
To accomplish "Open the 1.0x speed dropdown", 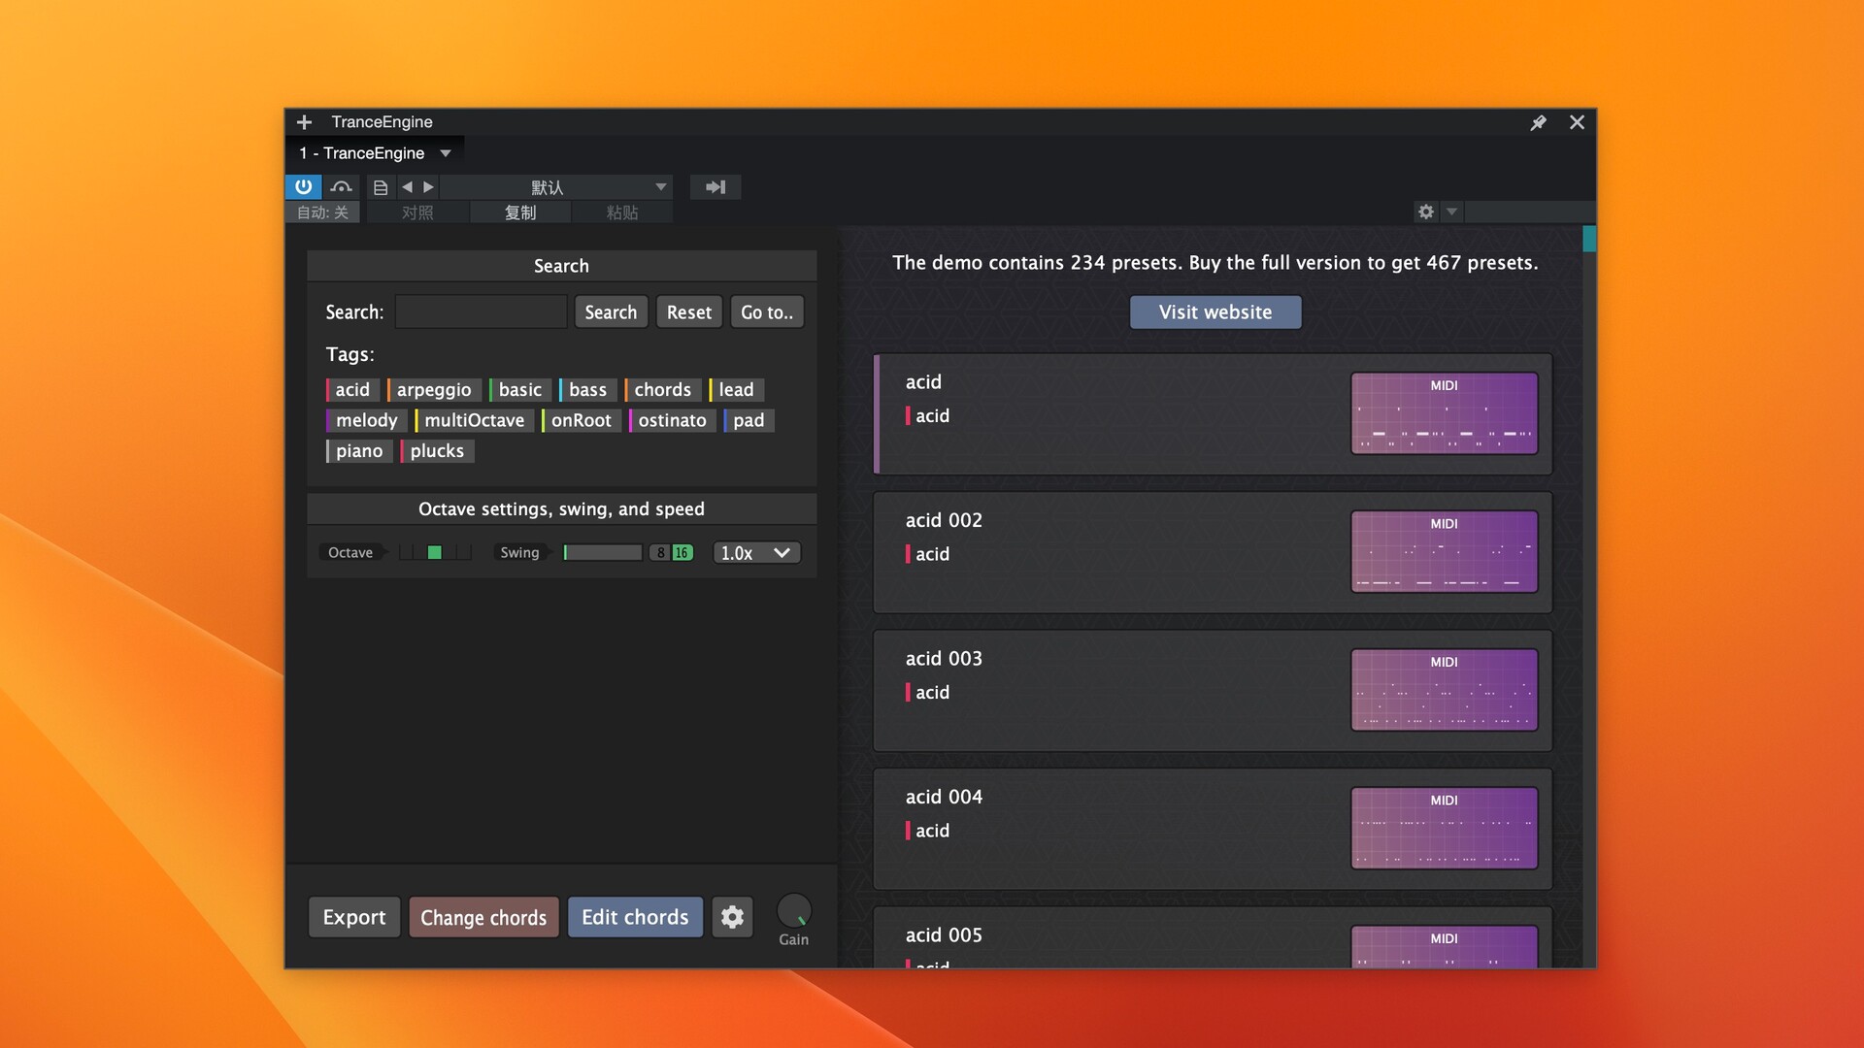I will tap(756, 553).
